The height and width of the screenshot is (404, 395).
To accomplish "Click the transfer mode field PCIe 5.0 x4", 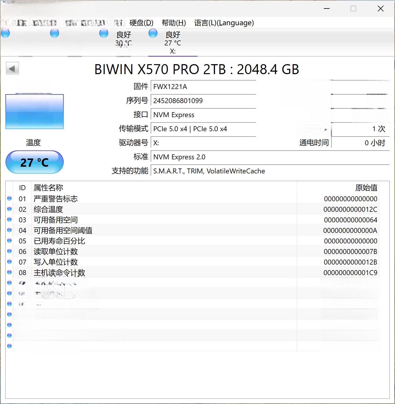I will (203, 129).
